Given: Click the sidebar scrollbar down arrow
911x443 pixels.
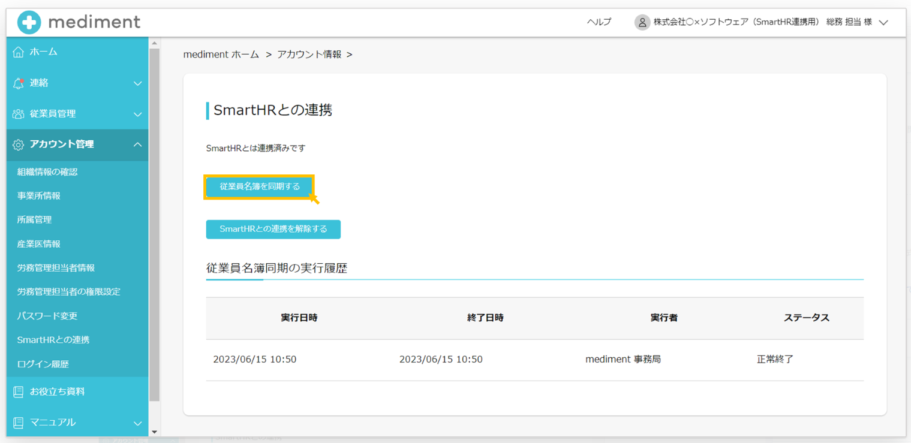Looking at the screenshot, I should point(154,432).
